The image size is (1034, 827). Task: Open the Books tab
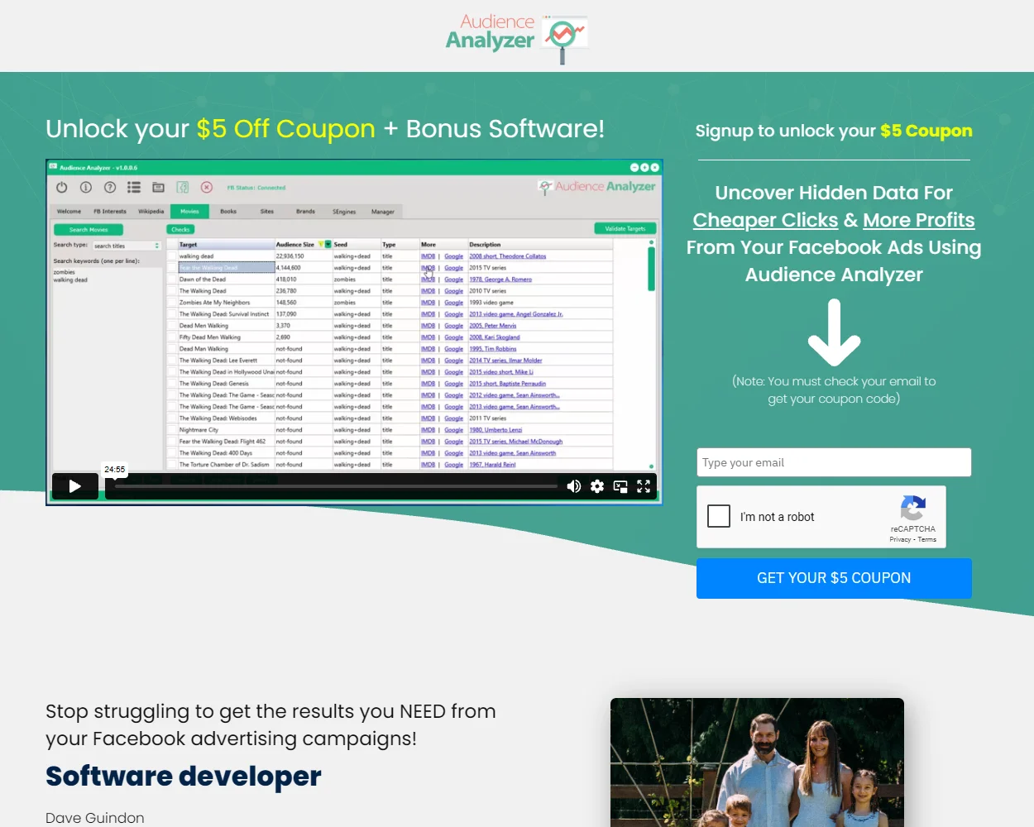(x=228, y=211)
